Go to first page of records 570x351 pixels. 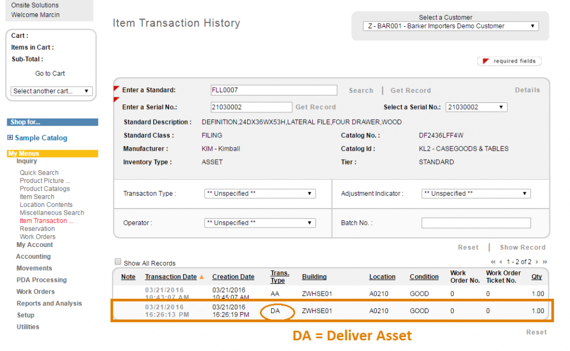493,262
